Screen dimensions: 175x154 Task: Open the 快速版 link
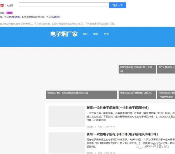(16, 17)
